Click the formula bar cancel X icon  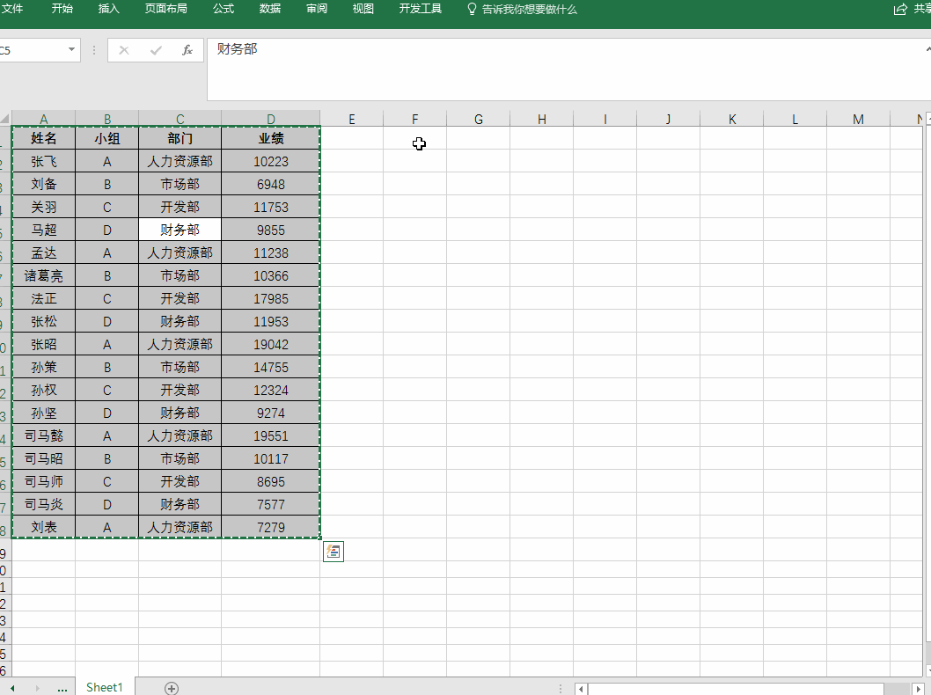[124, 50]
